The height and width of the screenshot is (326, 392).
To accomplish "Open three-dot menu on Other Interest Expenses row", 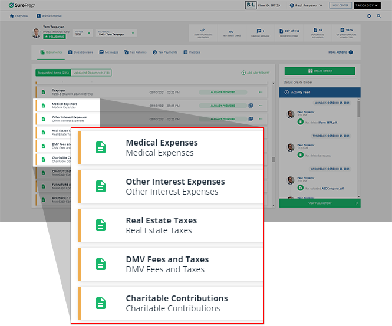I will click(261, 118).
